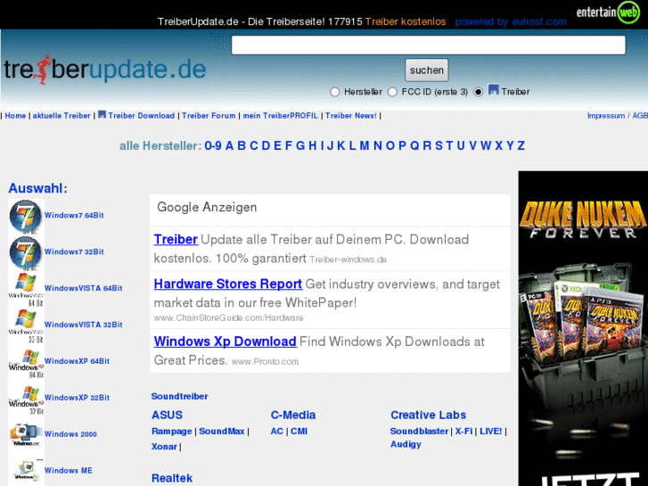This screenshot has height=486, width=648.
Task: Click the entertainweb logo
Action: coord(608,12)
